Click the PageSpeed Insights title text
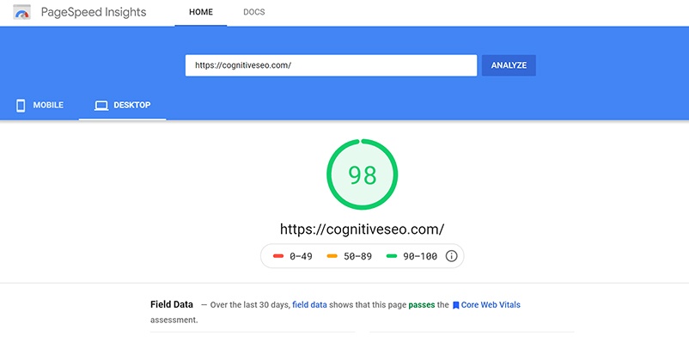Viewport: 689px width, 342px height. click(x=94, y=12)
